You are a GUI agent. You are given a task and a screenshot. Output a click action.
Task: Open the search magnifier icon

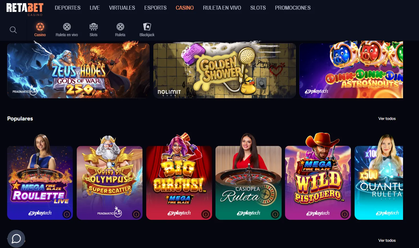pos(13,30)
